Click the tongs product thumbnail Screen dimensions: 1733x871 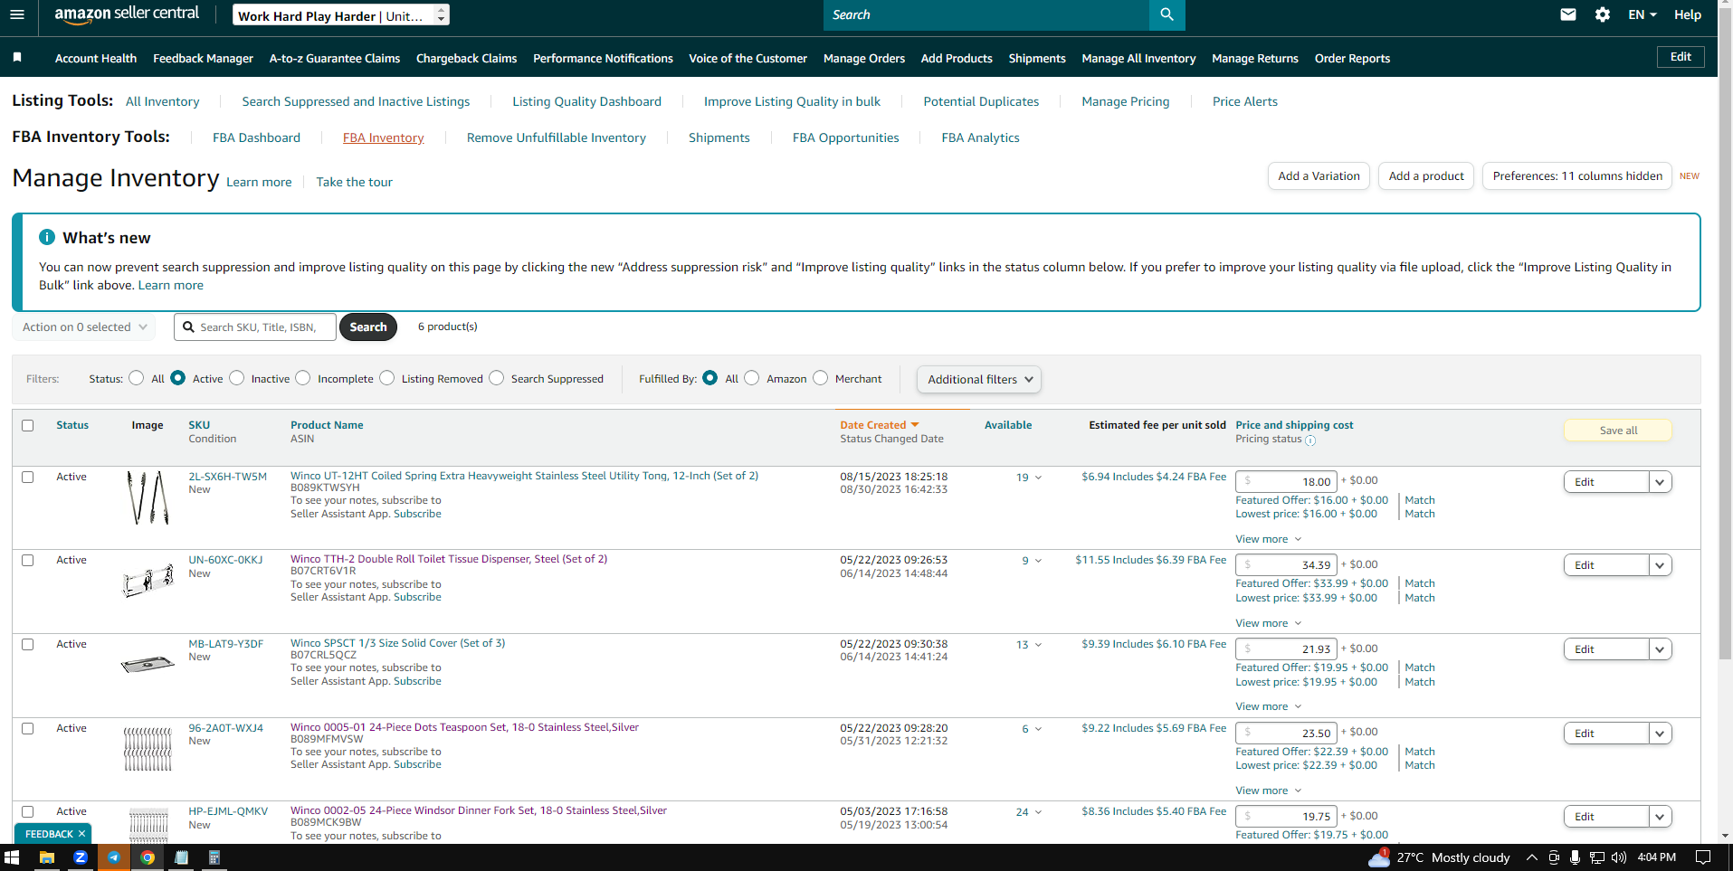pos(148,497)
